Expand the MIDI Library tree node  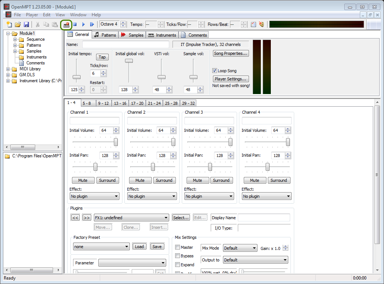8,69
